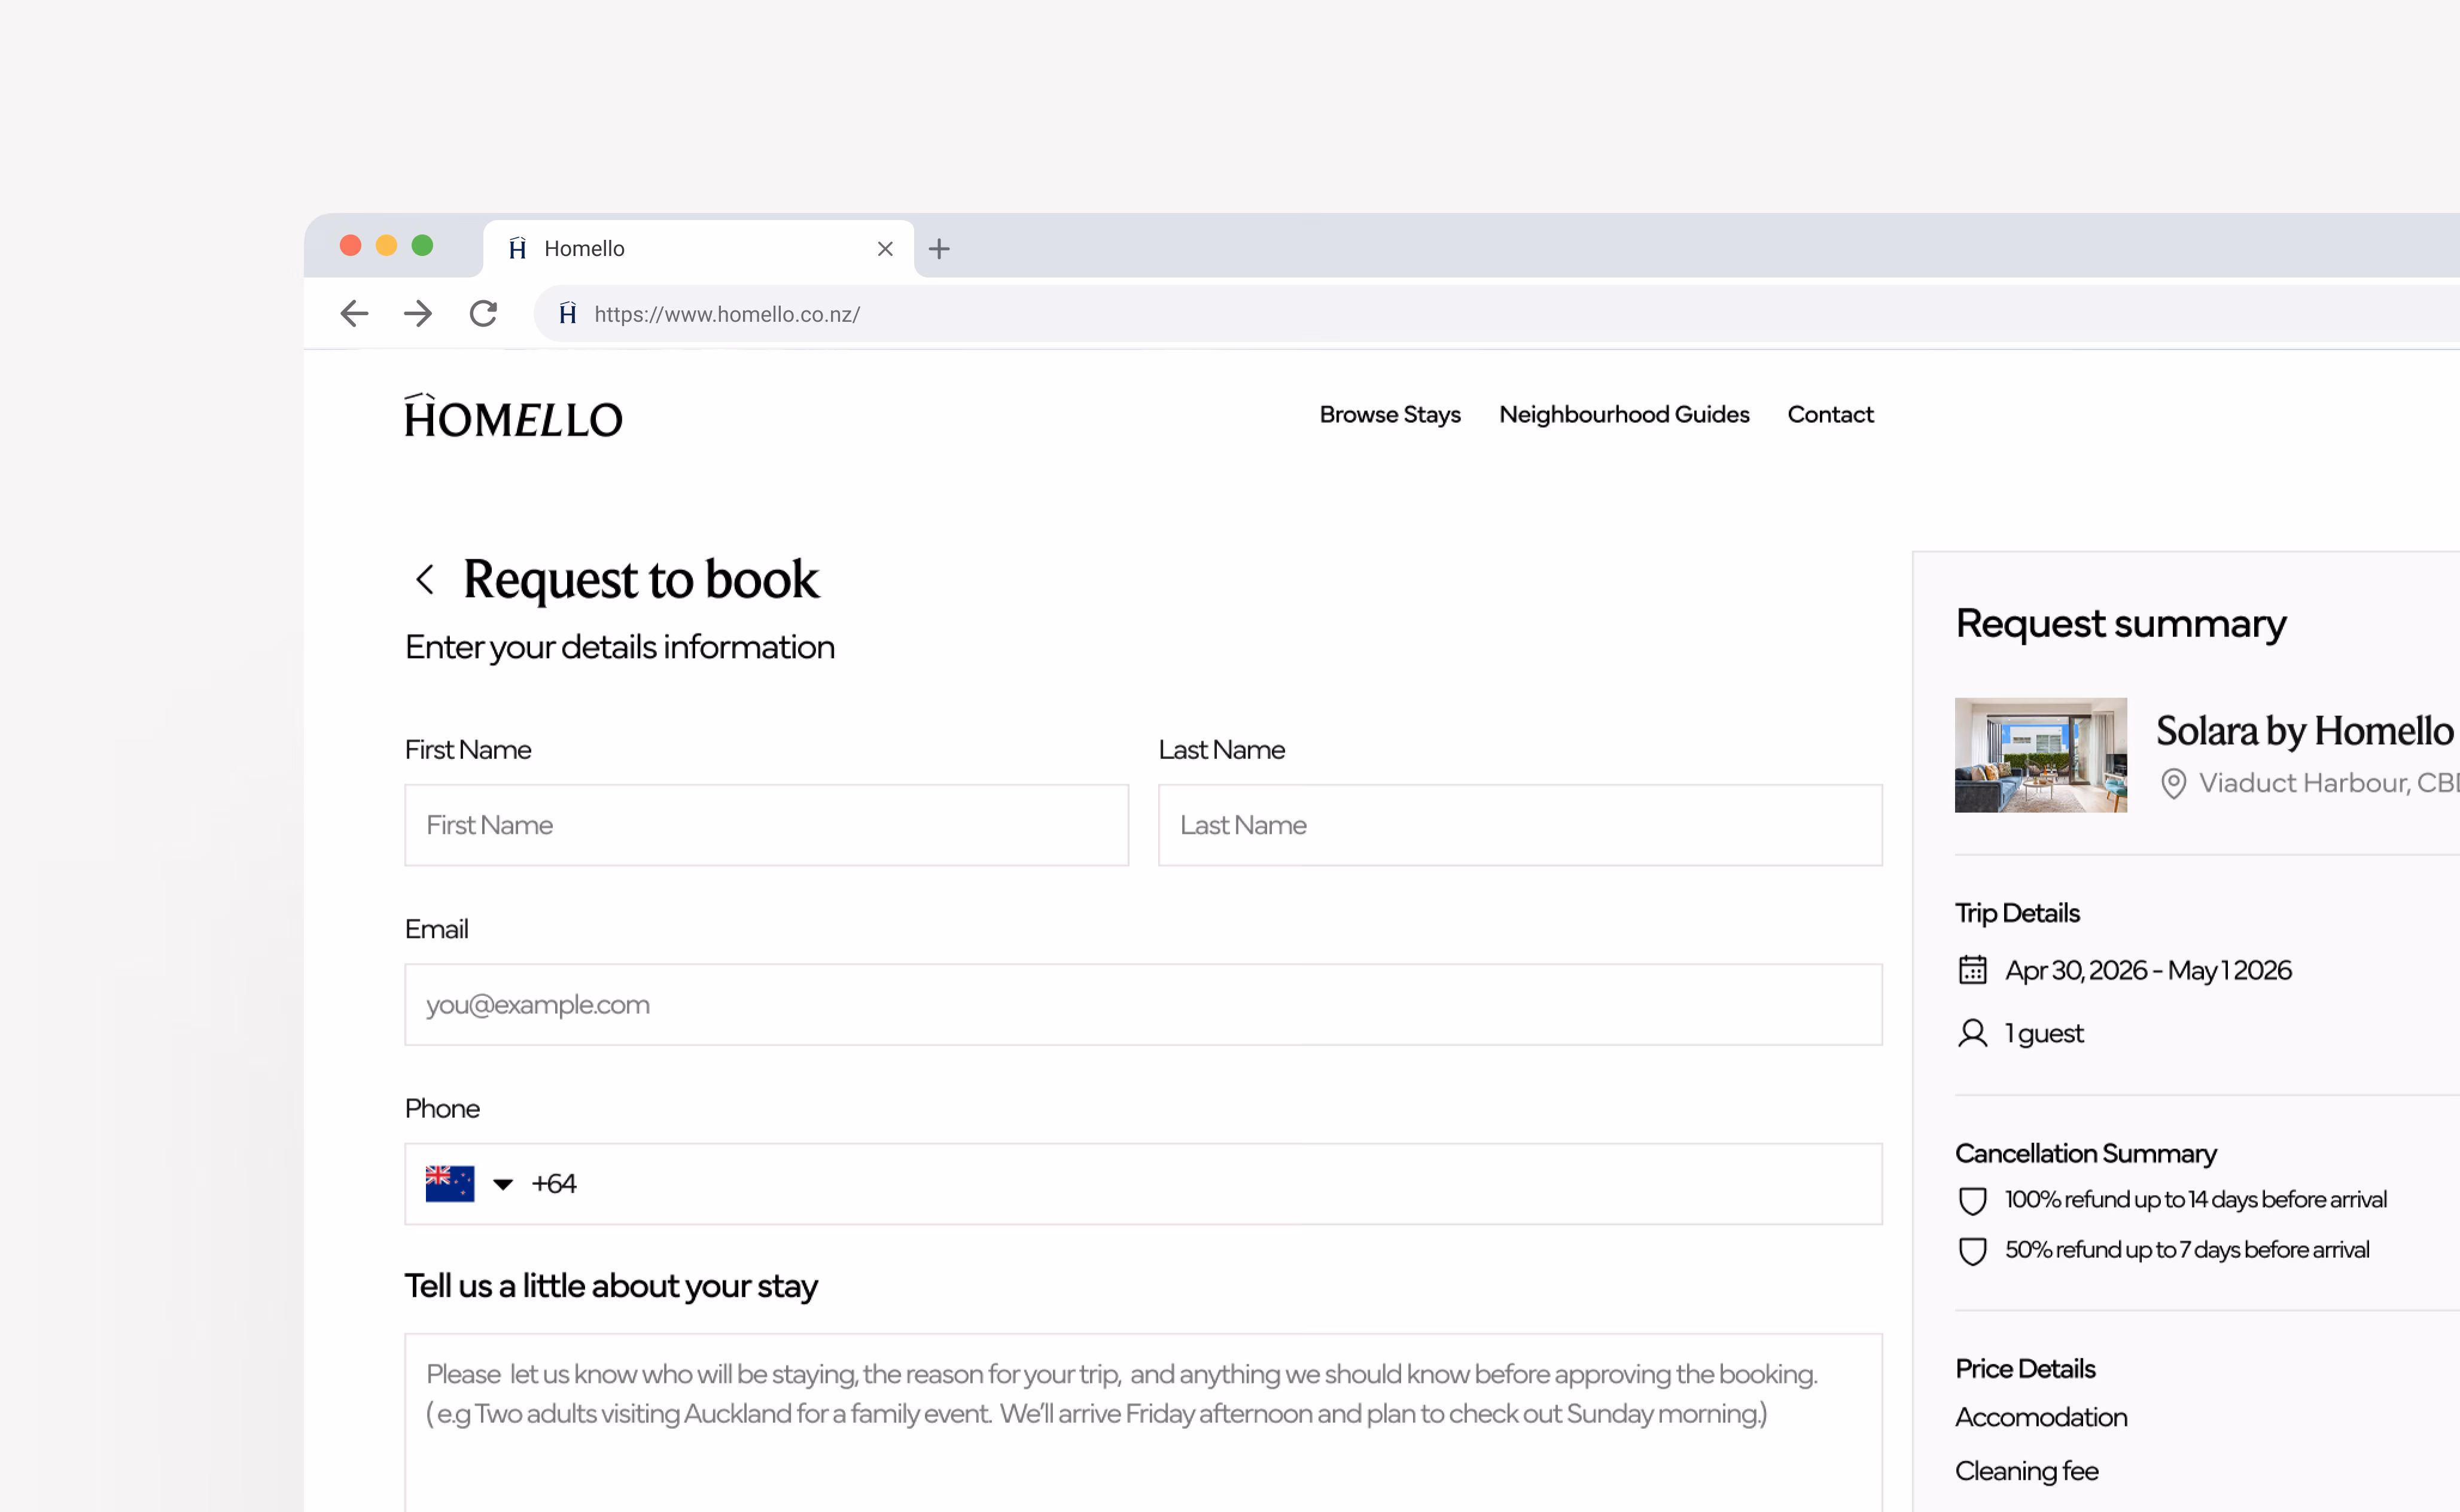This screenshot has height=1512, width=2460.
Task: Click the site icon in address bar
Action: (568, 314)
